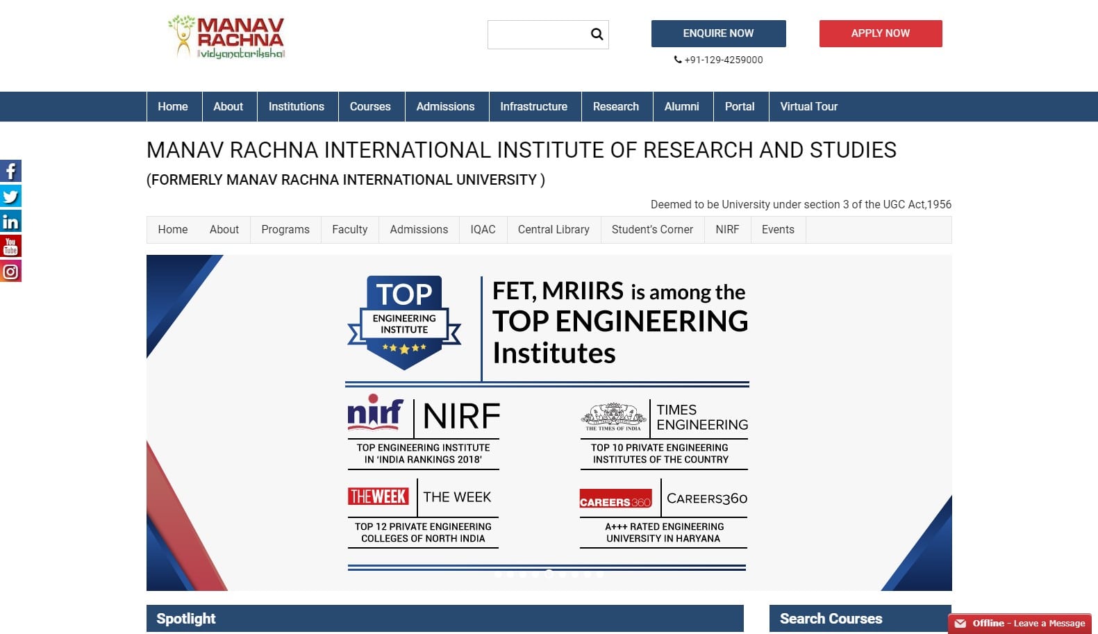This screenshot has width=1098, height=634.
Task: Click '(FORMERLY MANAV RACHNA INTERNATIONAL UNIVERSITY)' subtitle
Action: (346, 180)
